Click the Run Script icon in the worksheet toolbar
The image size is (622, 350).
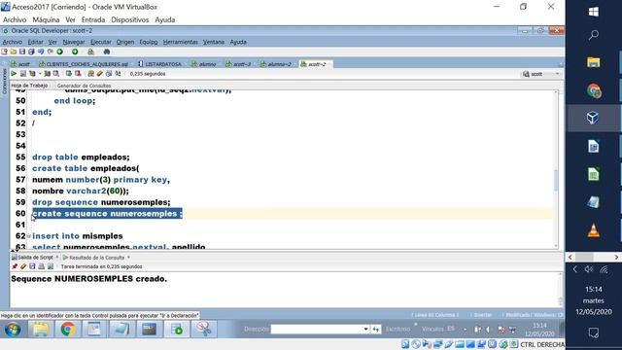pyautogui.click(x=23, y=74)
